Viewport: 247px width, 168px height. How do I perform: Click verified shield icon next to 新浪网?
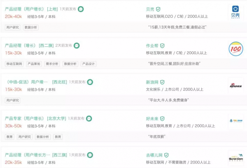point(162,82)
